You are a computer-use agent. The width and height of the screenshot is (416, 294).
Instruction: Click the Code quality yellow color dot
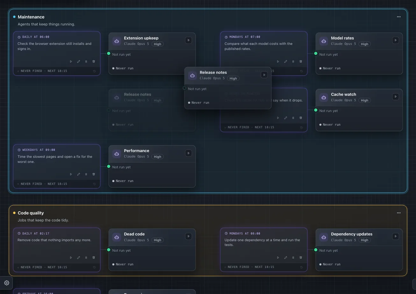(14, 213)
